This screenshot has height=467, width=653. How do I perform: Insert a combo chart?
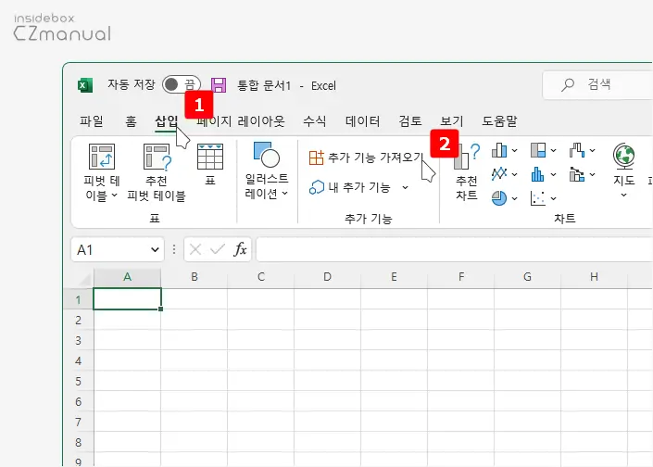577,174
